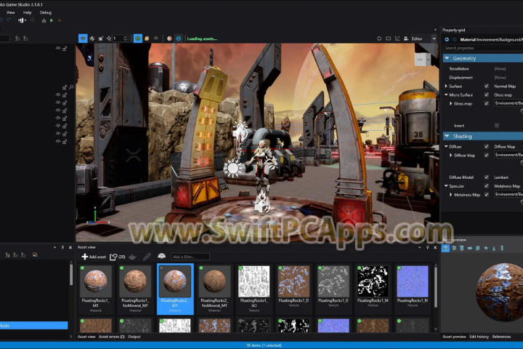Click the view orientation cube in the viewport
Viewport: 523px width, 349px height.
pos(423,60)
